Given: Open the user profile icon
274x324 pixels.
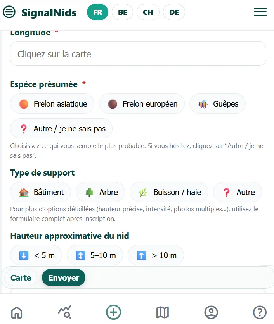Looking at the screenshot, I should (x=211, y=312).
